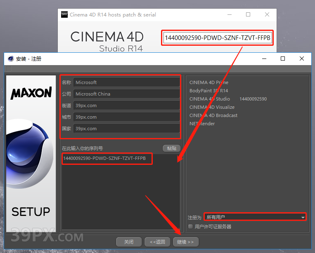Image resolution: width=315 pixels, height=253 pixels.
Task: Click the 关闭 button
Action: [x=129, y=242]
